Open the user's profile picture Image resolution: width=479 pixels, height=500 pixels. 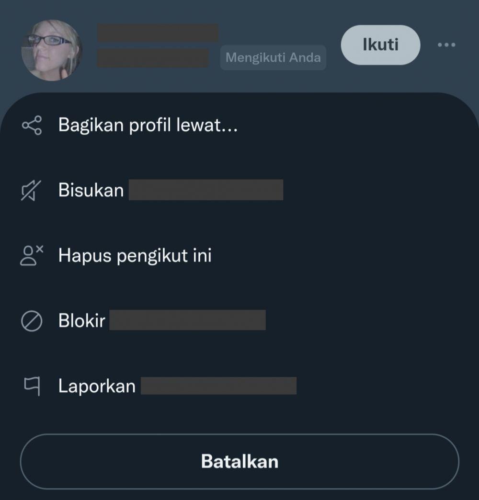click(52, 50)
